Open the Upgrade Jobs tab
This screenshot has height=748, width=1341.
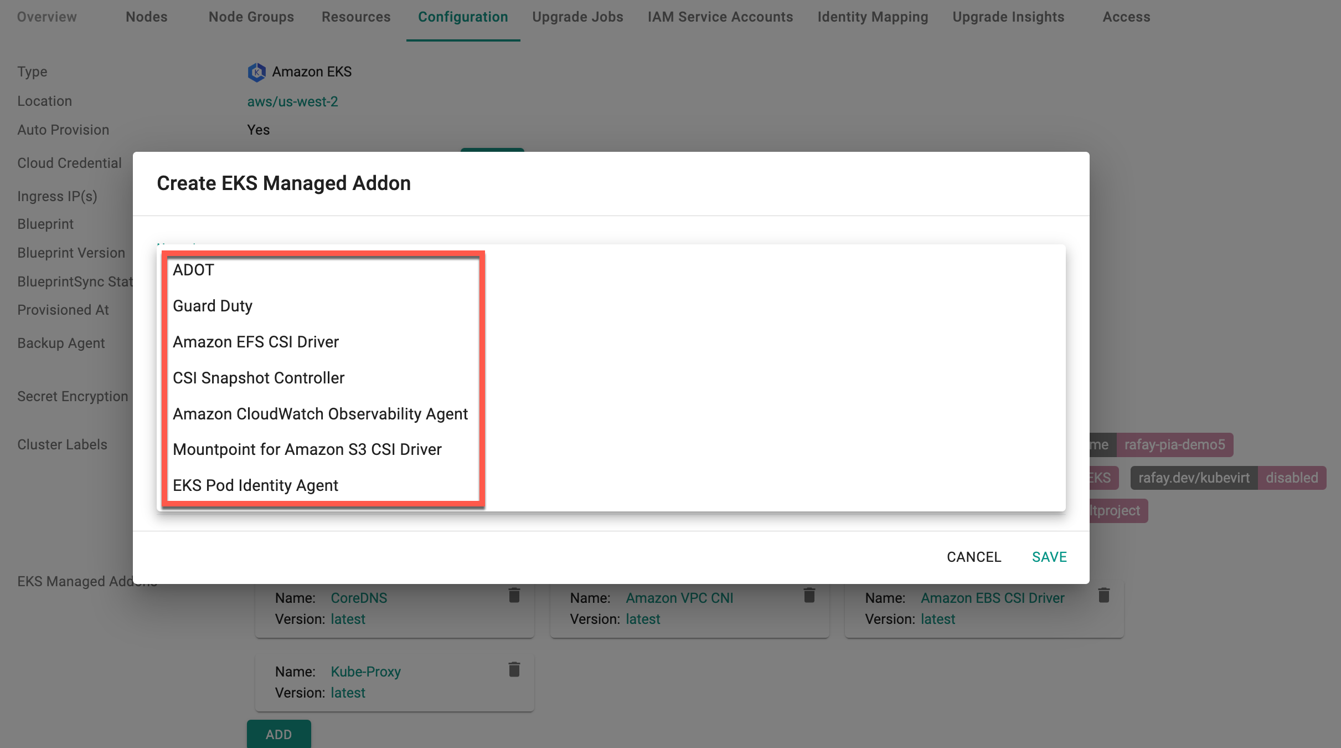(577, 17)
